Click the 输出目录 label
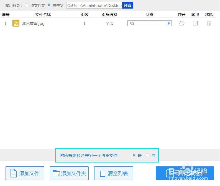The image size is (220, 186). [x=14, y=6]
